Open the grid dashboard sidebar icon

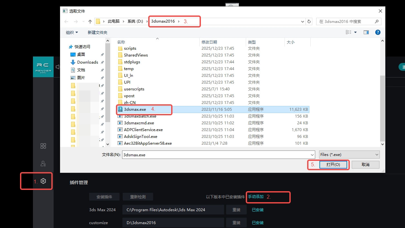43,146
